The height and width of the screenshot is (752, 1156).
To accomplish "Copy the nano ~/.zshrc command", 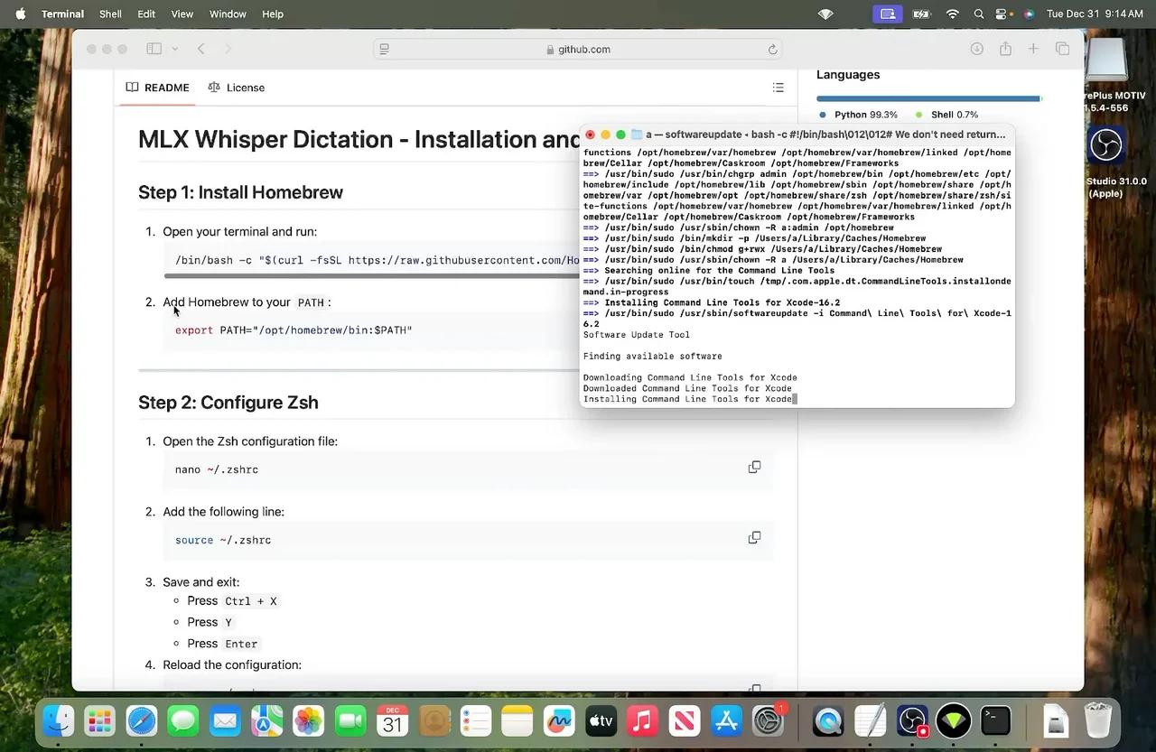I will 754,468.
